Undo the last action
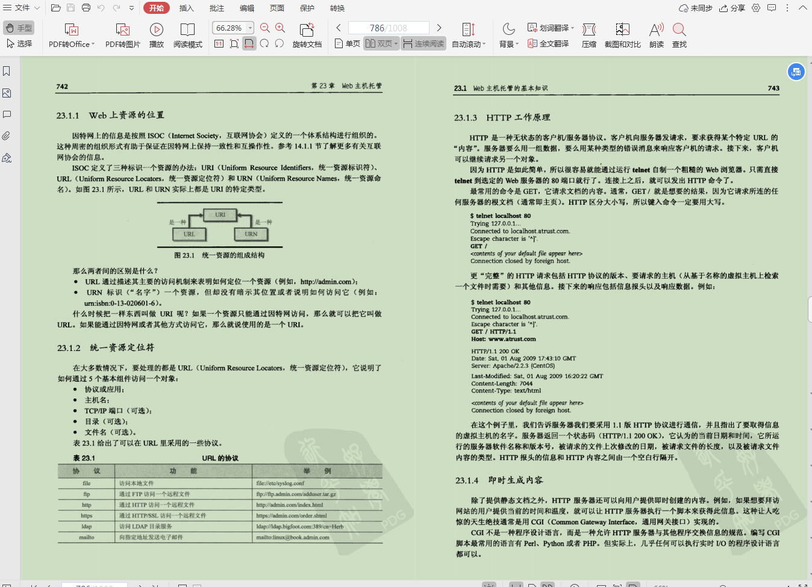The height and width of the screenshot is (587, 812). (x=101, y=8)
